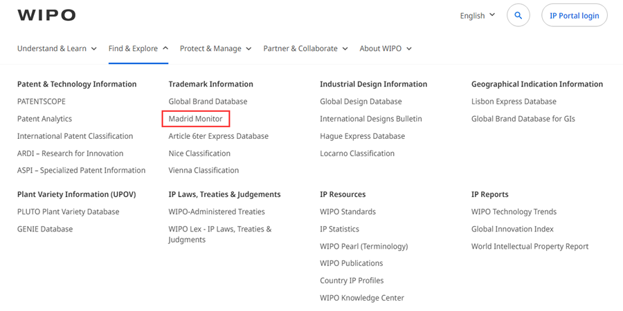
Task: Click the IP Reports heading
Action: pyautogui.click(x=490, y=194)
